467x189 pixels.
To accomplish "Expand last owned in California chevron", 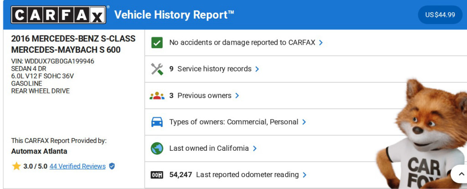I will tap(255, 148).
